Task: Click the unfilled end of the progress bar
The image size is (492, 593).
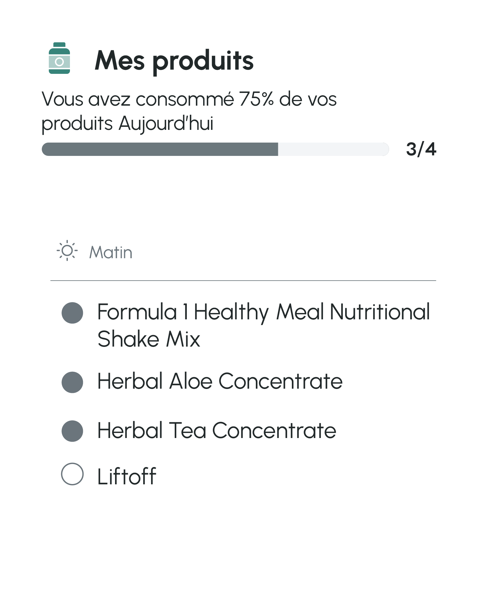Action: click(333, 149)
